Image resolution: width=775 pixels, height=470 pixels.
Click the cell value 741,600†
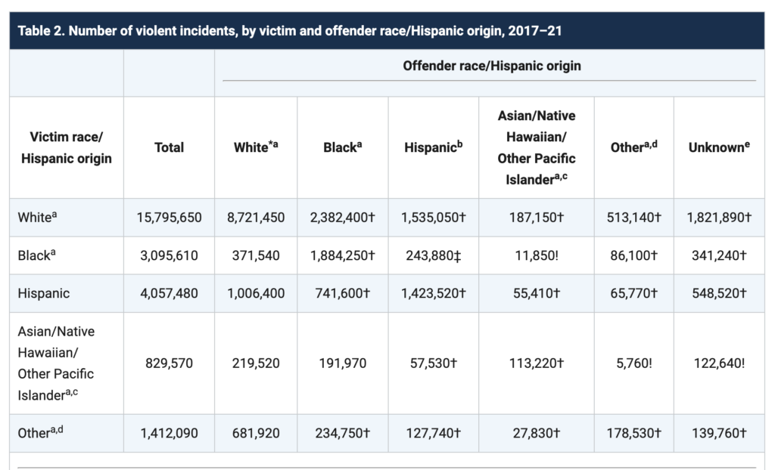pyautogui.click(x=343, y=294)
